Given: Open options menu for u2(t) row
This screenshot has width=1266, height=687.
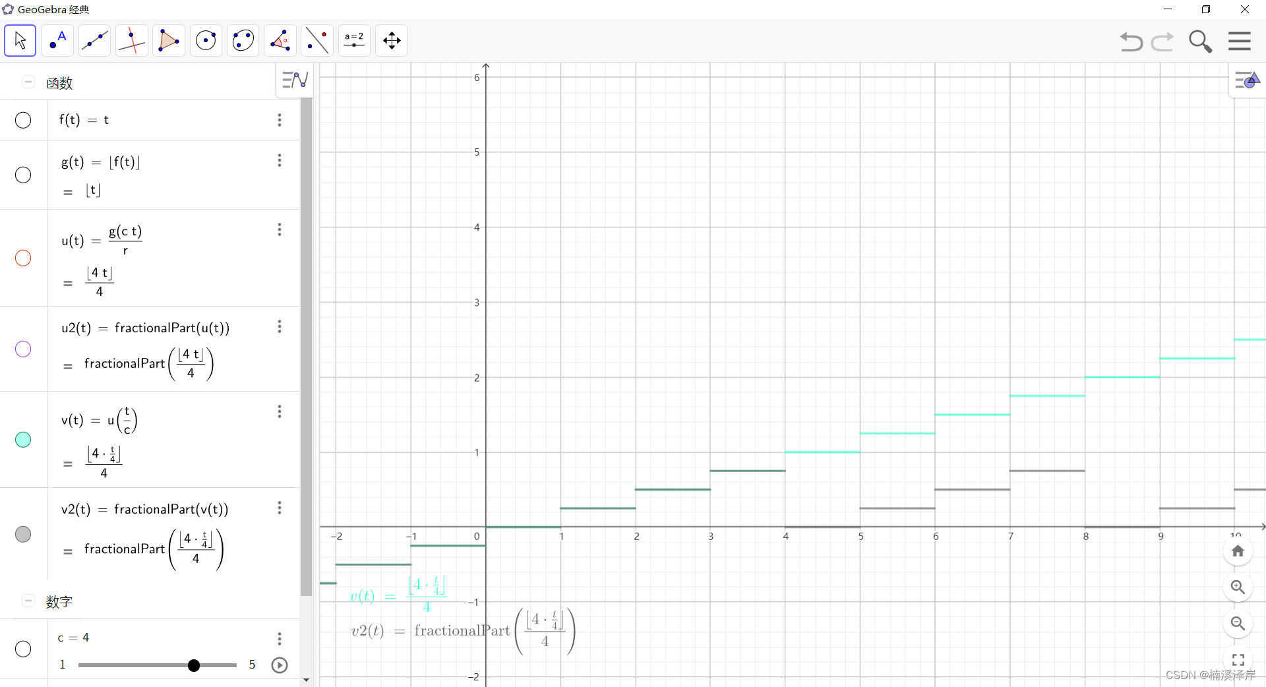Looking at the screenshot, I should pyautogui.click(x=280, y=326).
